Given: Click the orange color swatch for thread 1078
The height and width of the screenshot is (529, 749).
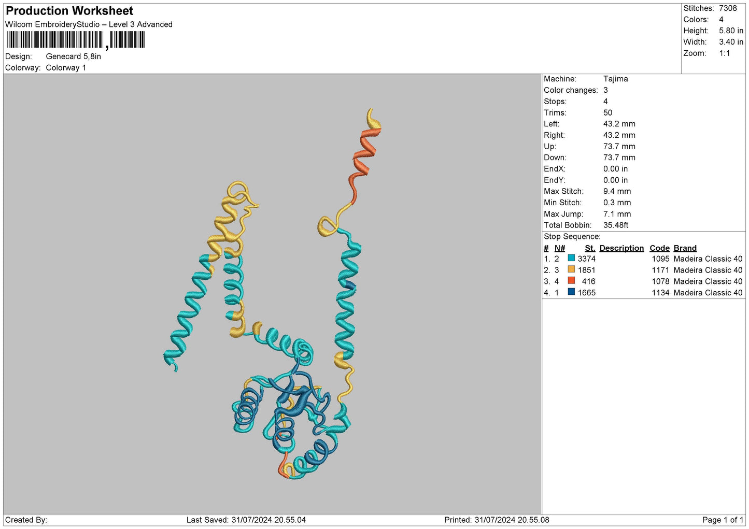Looking at the screenshot, I should tap(571, 281).
